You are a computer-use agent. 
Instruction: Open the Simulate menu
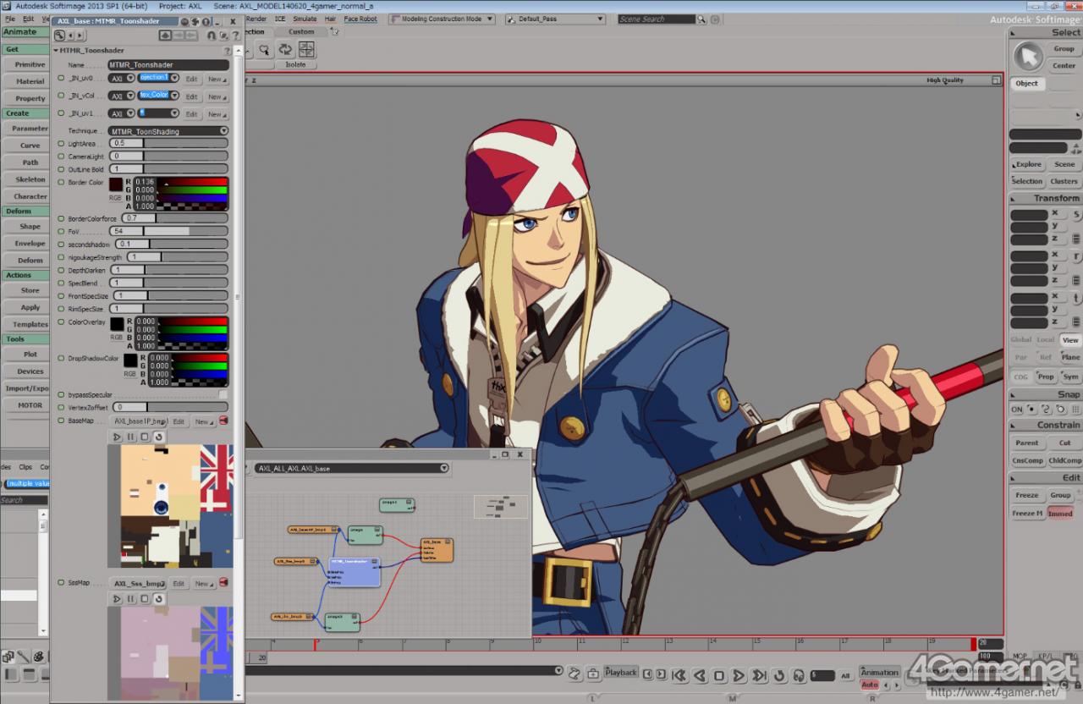pyautogui.click(x=305, y=19)
